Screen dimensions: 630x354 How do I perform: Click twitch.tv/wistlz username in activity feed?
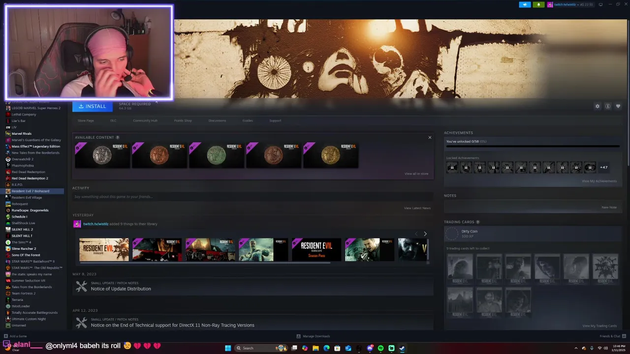95,224
